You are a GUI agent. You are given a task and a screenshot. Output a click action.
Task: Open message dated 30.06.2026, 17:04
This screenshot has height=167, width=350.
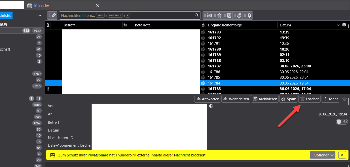(x=197, y=89)
